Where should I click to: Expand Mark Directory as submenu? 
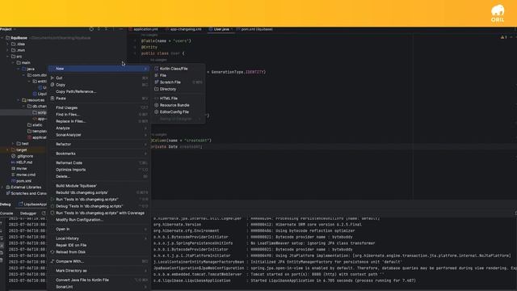pos(99,271)
